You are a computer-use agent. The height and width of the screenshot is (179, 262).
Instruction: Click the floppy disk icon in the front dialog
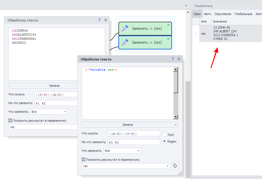coord(84,159)
